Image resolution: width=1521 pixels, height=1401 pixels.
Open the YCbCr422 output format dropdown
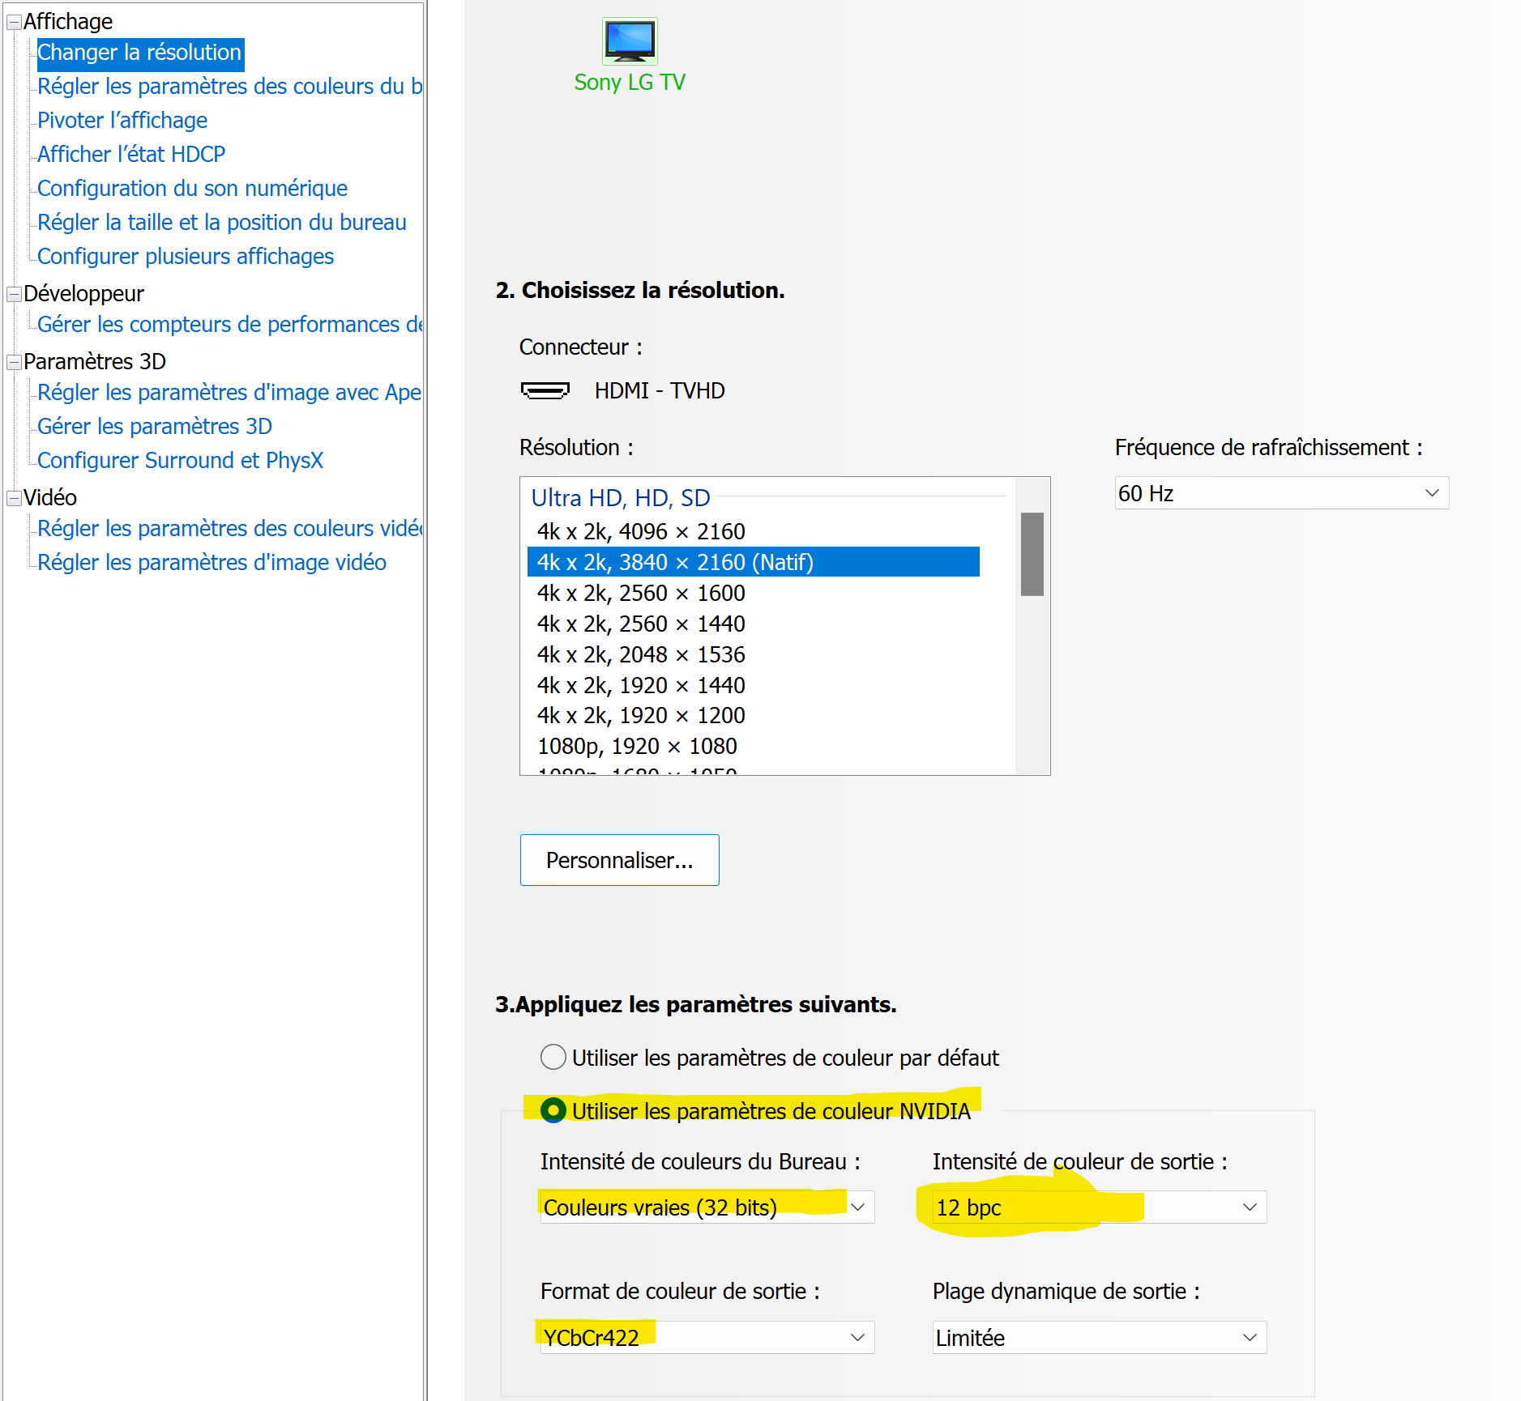(x=707, y=1337)
